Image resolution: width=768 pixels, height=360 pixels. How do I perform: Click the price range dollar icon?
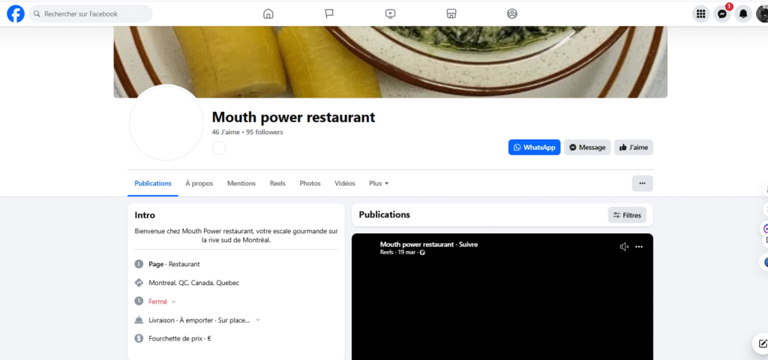139,338
